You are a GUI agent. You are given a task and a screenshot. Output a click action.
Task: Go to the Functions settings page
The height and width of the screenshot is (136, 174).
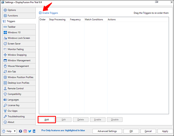19,16
